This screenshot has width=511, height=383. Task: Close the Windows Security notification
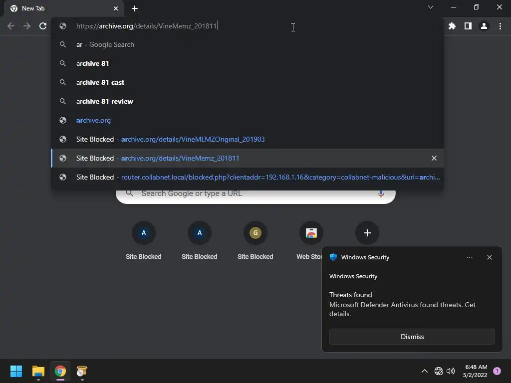[490, 257]
